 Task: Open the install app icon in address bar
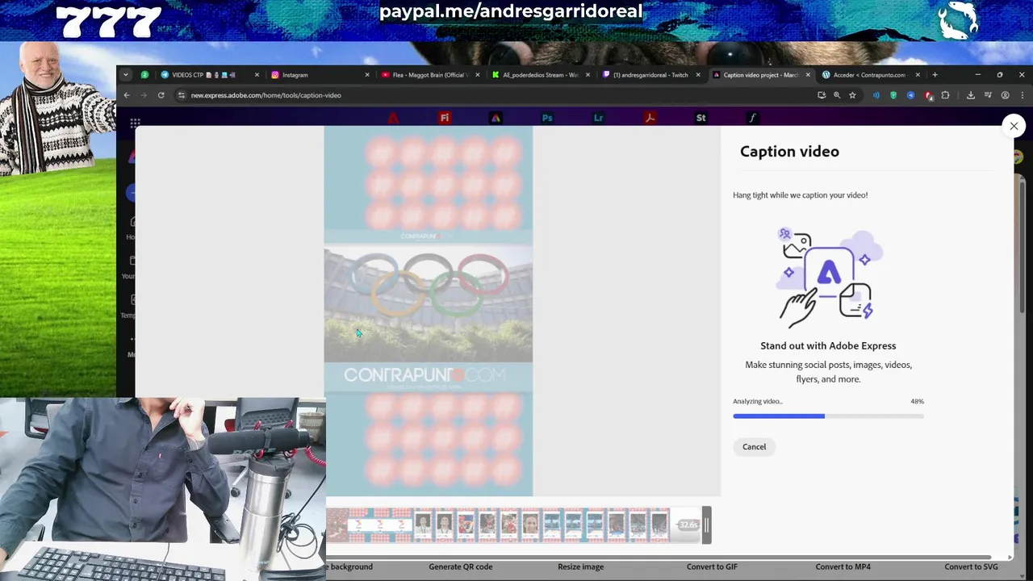click(822, 95)
